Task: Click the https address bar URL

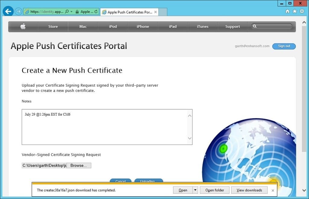Action: click(x=47, y=12)
